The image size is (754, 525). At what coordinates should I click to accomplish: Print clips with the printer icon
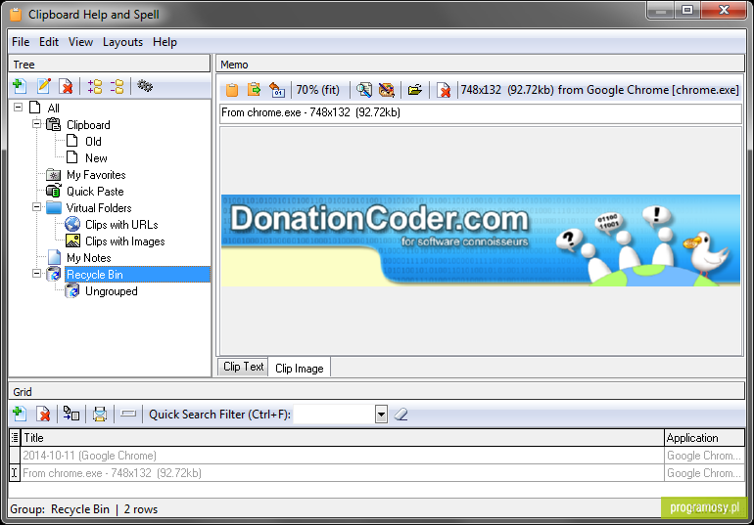point(100,415)
